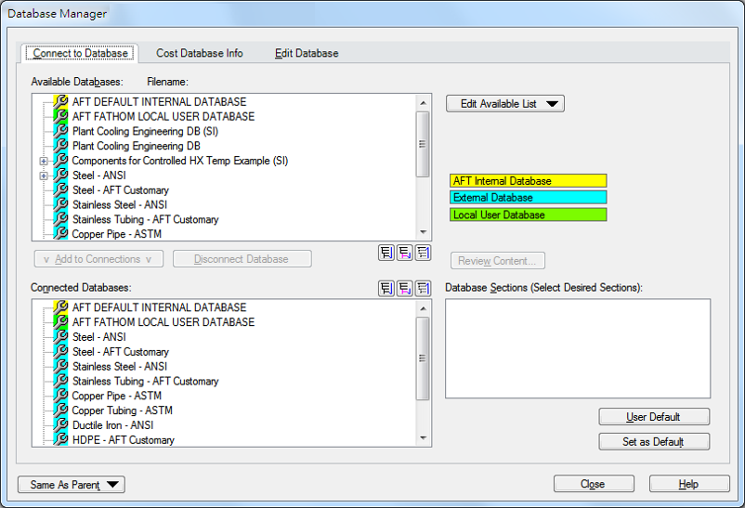The width and height of the screenshot is (745, 508).
Task: Click expand-one-level icon below Available Databases list
Action: 404,253
